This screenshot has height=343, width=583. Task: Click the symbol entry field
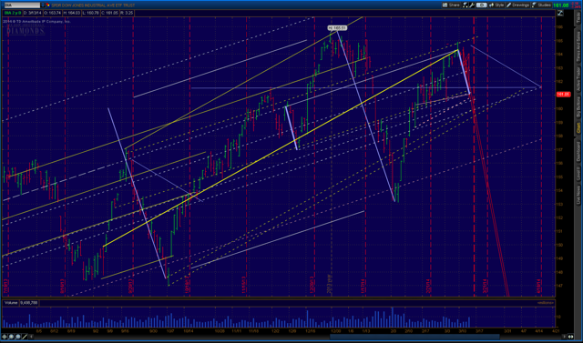point(22,5)
